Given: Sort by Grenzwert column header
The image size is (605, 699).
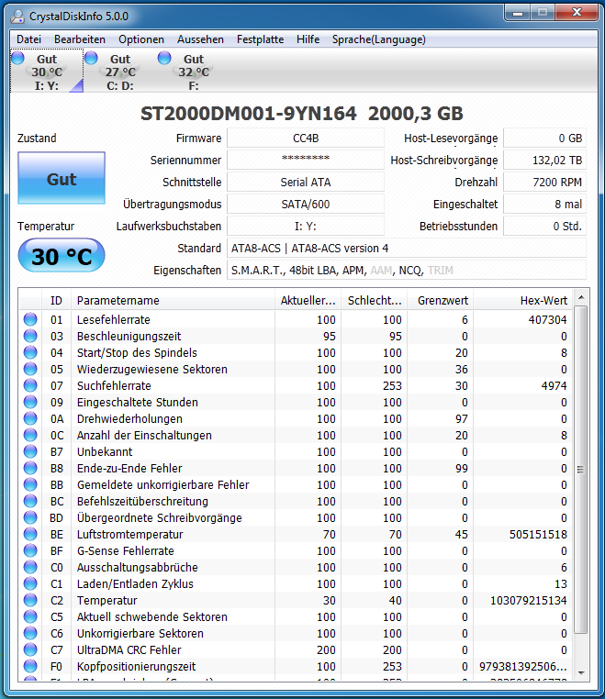Looking at the screenshot, I should point(441,301).
